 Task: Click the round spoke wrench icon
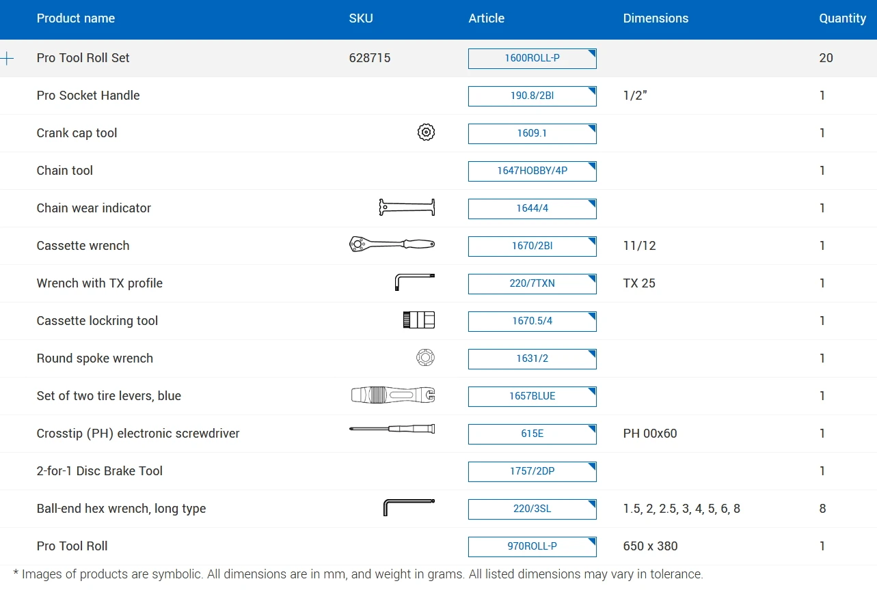425,358
